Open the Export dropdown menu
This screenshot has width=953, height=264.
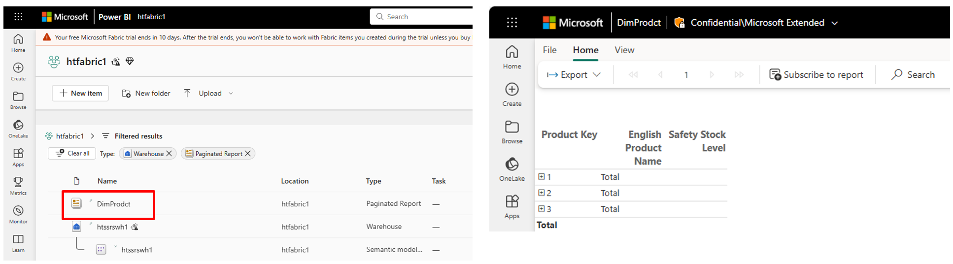(574, 75)
